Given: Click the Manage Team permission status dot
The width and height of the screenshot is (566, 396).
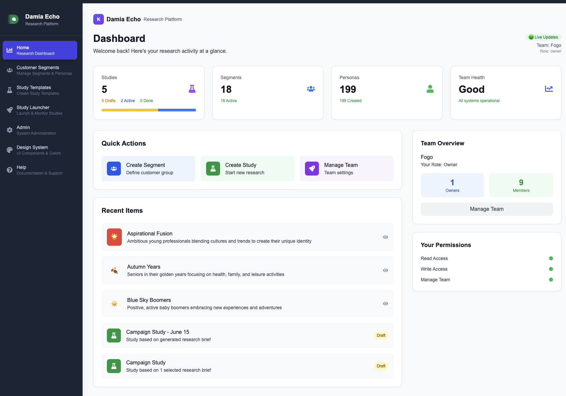Looking at the screenshot, I should point(551,280).
